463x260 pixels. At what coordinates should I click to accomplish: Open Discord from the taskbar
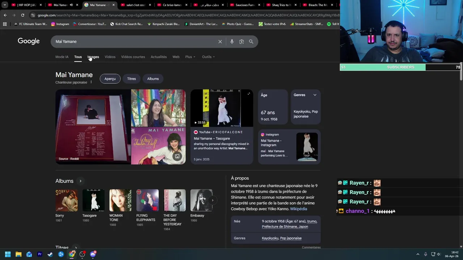pos(93,254)
